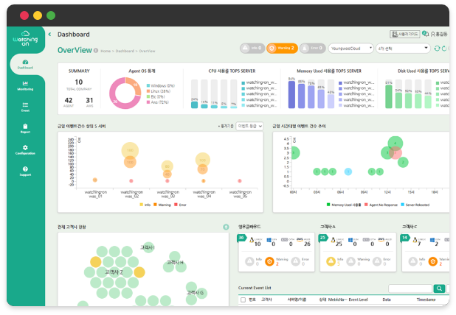Toggle the Warning 2 filter pill
The image size is (456, 315).
point(281,49)
